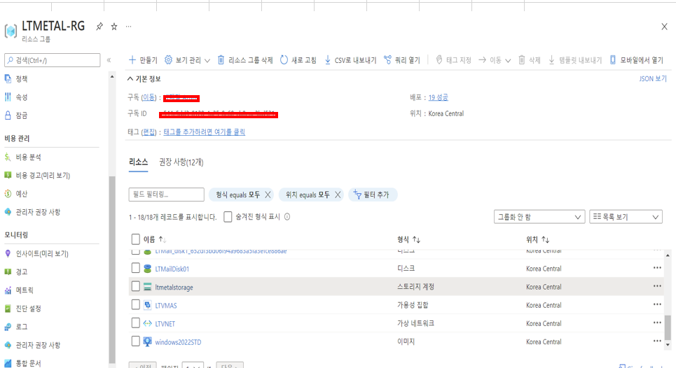Viewport: 676px width, 368px height.
Task: Open the windows2022STD resource link
Action: pos(178,342)
